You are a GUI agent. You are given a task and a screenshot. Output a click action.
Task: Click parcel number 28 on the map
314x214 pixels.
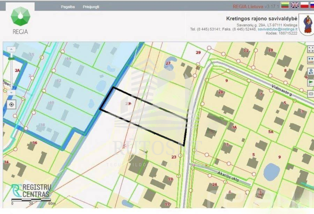pos(221,92)
